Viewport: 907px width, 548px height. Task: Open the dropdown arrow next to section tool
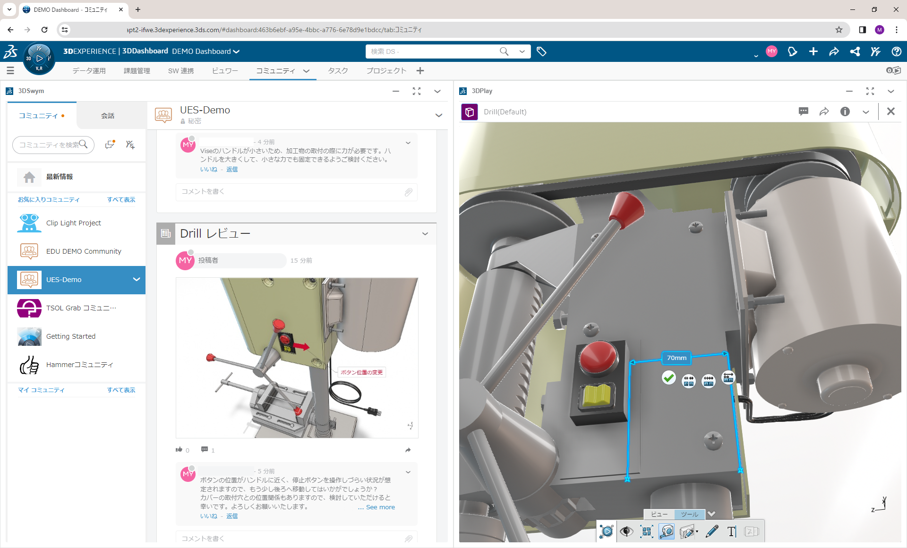(697, 532)
